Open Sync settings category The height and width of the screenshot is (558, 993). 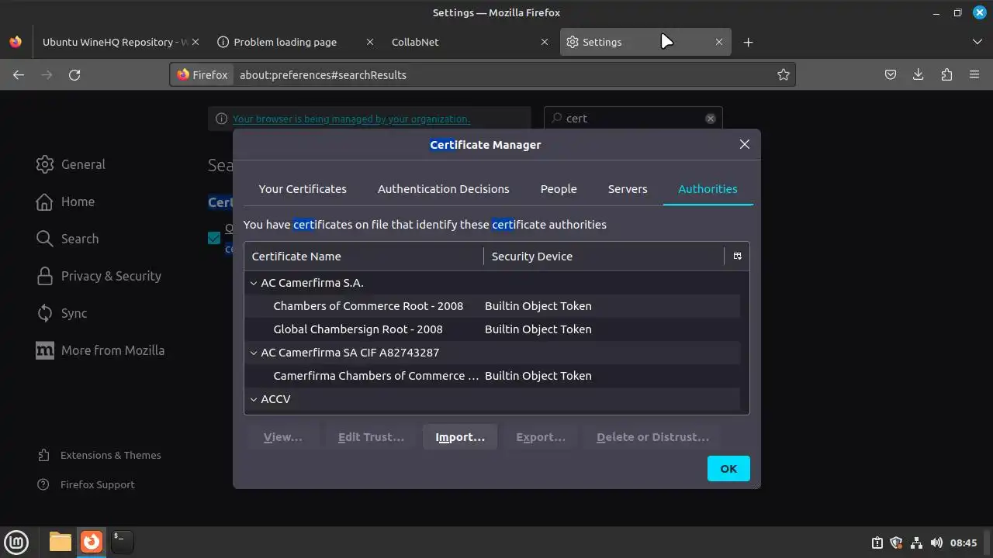click(x=62, y=313)
